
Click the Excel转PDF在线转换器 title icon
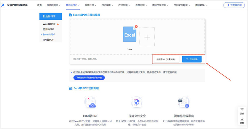coord(70,15)
